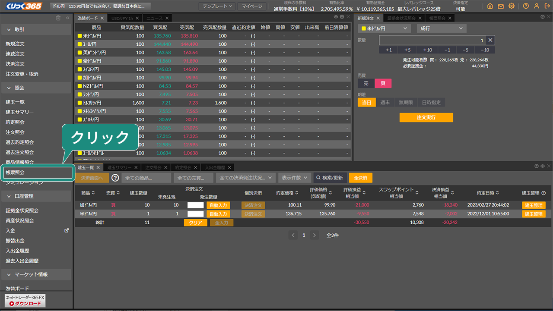Click the ネットトレーダー365FX download banner
The height and width of the screenshot is (311, 553).
[x=25, y=301]
